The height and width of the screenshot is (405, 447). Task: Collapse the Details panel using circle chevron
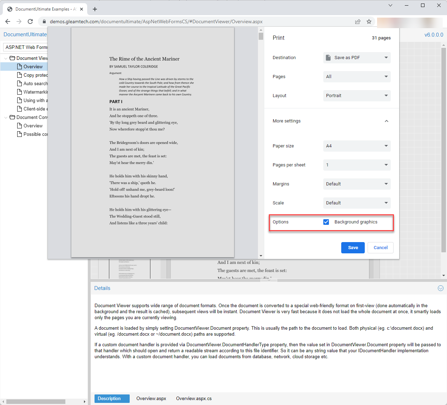point(440,288)
